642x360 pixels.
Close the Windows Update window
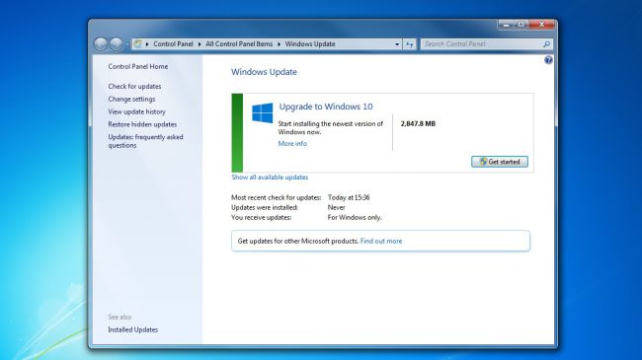click(541, 25)
